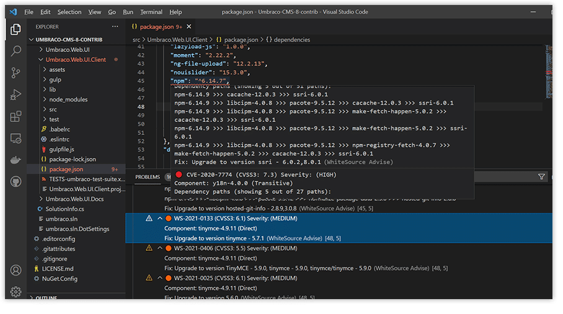Open Manage settings gear

pyautogui.click(x=16, y=292)
